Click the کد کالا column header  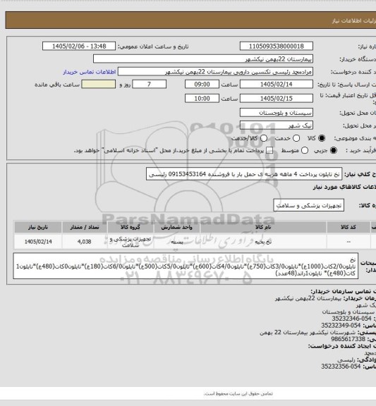click(348, 227)
